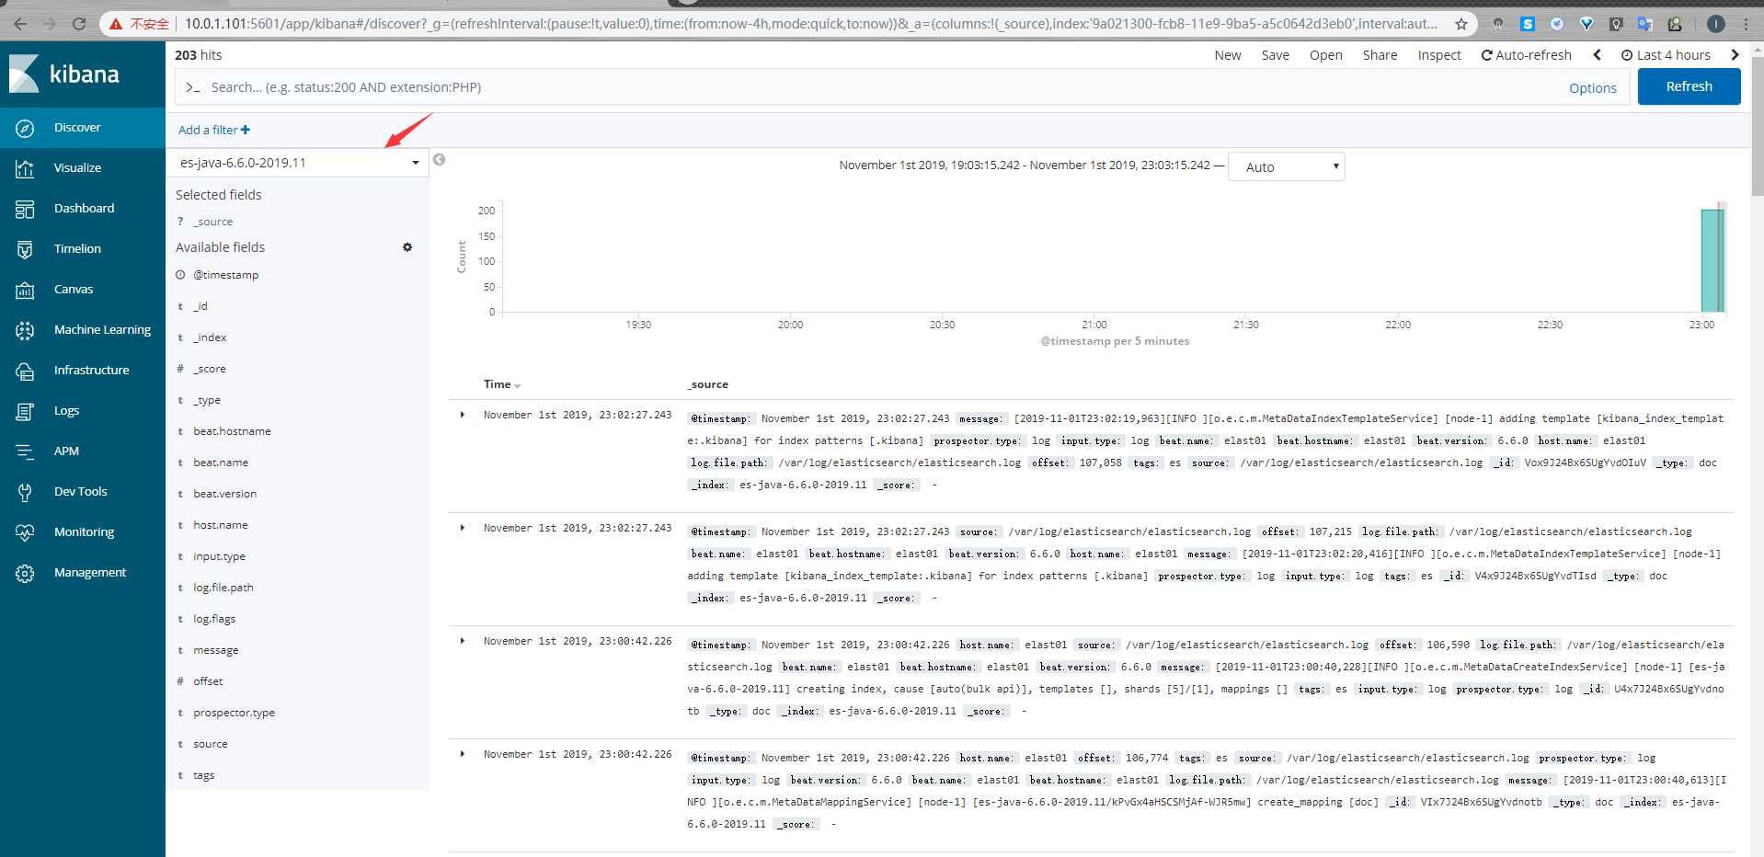Open the Logs icon in sidebar
This screenshot has width=1764, height=857.
(25, 411)
